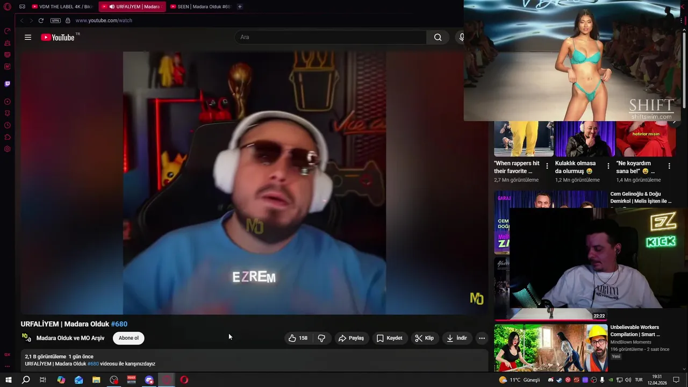Download video with İndir button
Viewport: 688px width, 387px height.
pyautogui.click(x=457, y=338)
